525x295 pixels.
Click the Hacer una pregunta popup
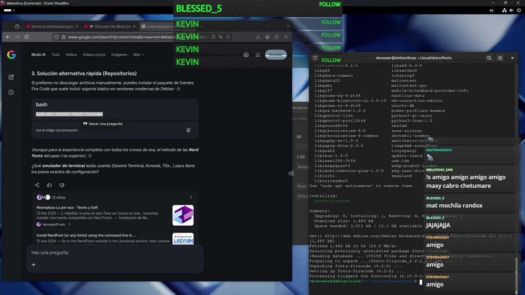tap(103, 124)
